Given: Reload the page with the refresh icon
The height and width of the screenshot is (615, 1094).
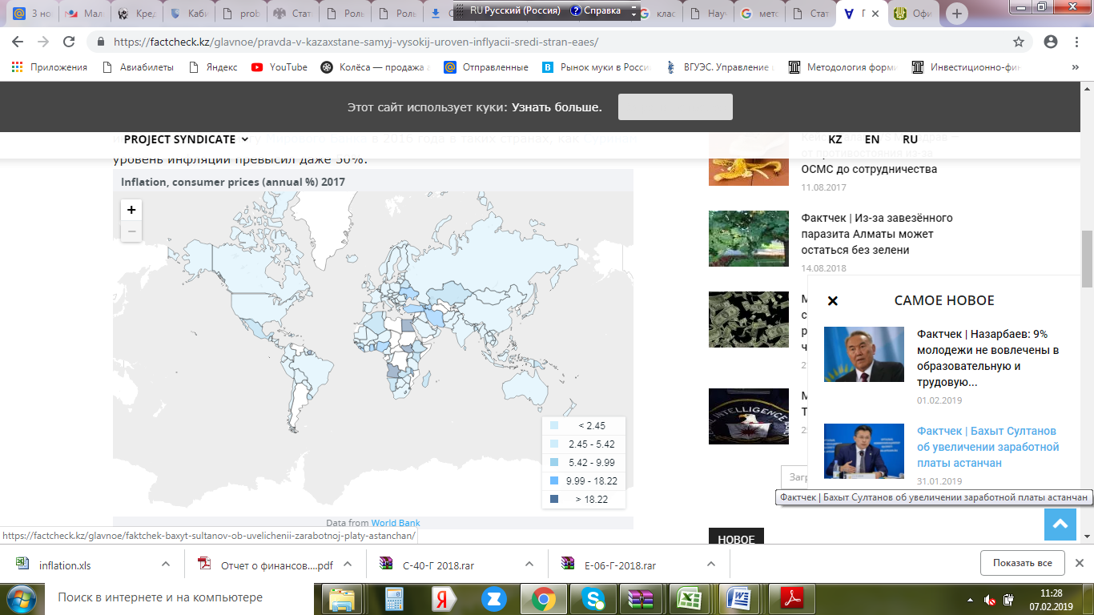Looking at the screenshot, I should 69,42.
